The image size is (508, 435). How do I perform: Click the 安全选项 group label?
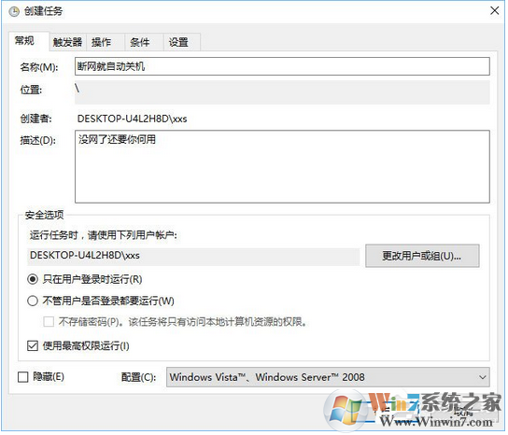tap(45, 215)
